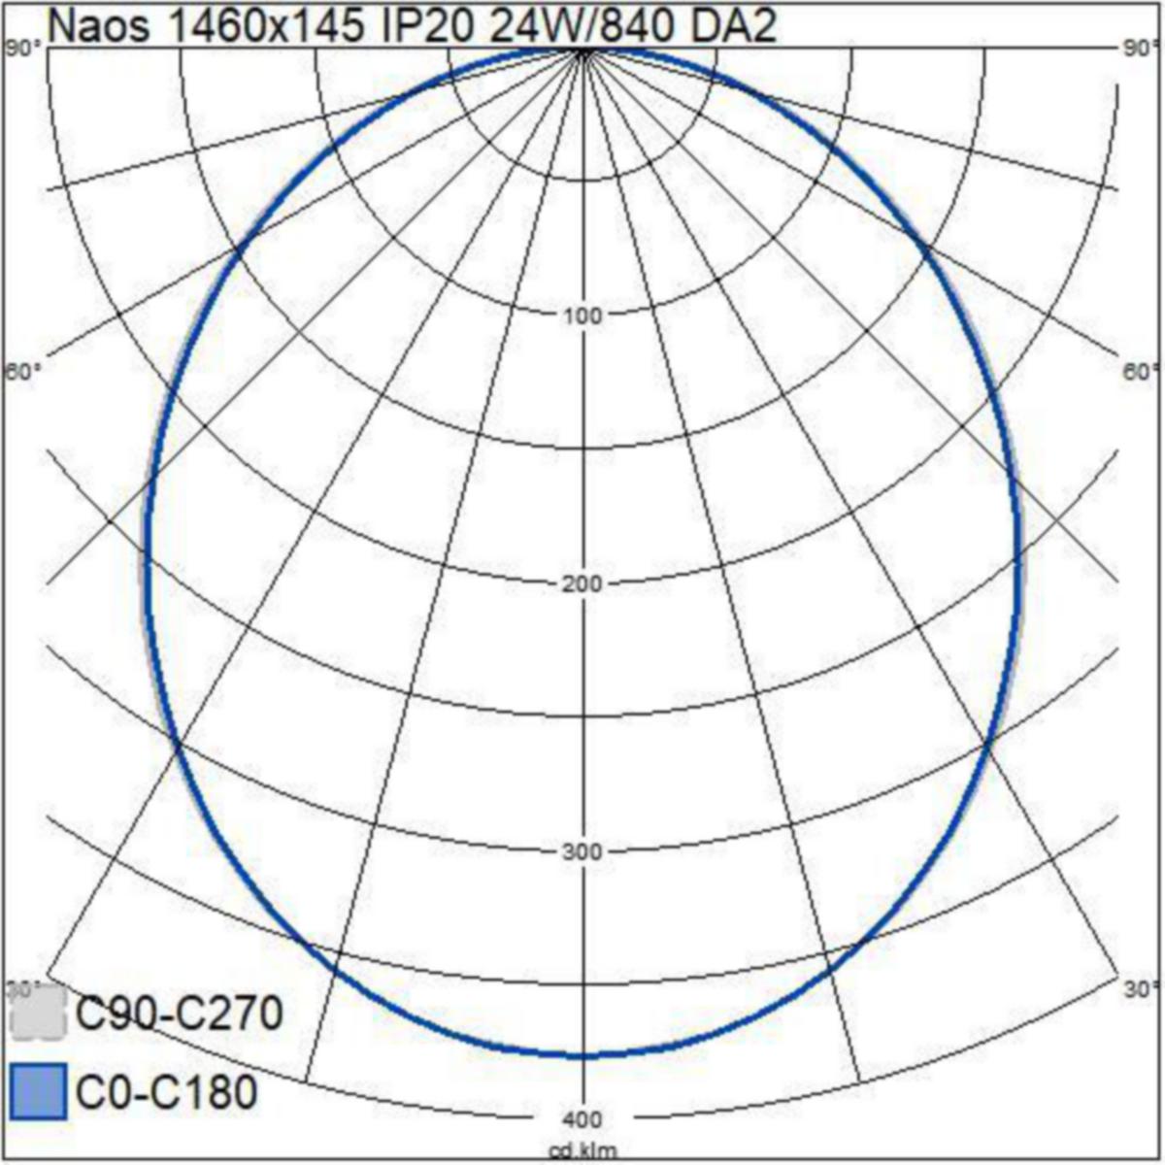This screenshot has width=1165, height=1165.
Task: Select the C0-C180 legend label
Action: click(166, 1092)
